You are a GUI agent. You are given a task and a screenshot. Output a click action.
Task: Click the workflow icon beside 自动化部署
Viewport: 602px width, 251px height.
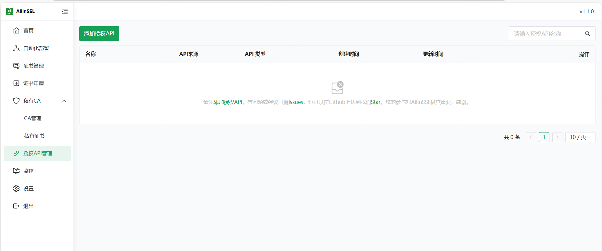tap(16, 48)
